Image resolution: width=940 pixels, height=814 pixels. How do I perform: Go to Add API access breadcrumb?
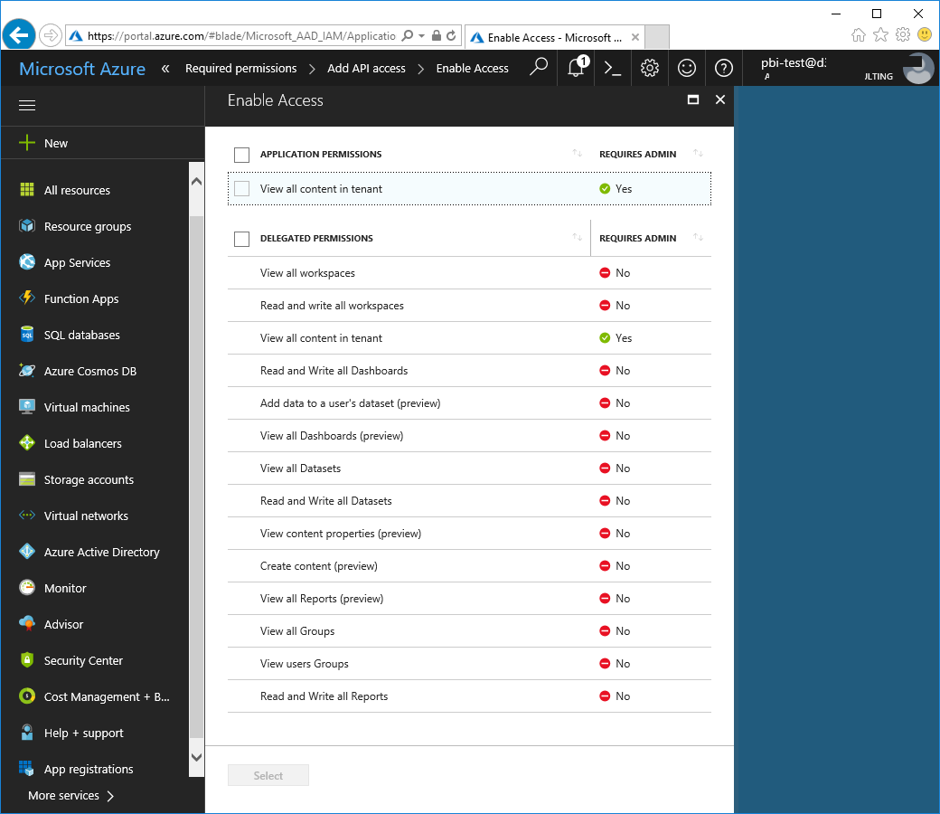click(x=366, y=69)
